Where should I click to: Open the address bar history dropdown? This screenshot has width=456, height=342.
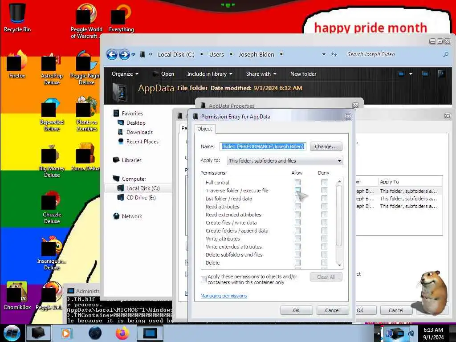tap(324, 54)
